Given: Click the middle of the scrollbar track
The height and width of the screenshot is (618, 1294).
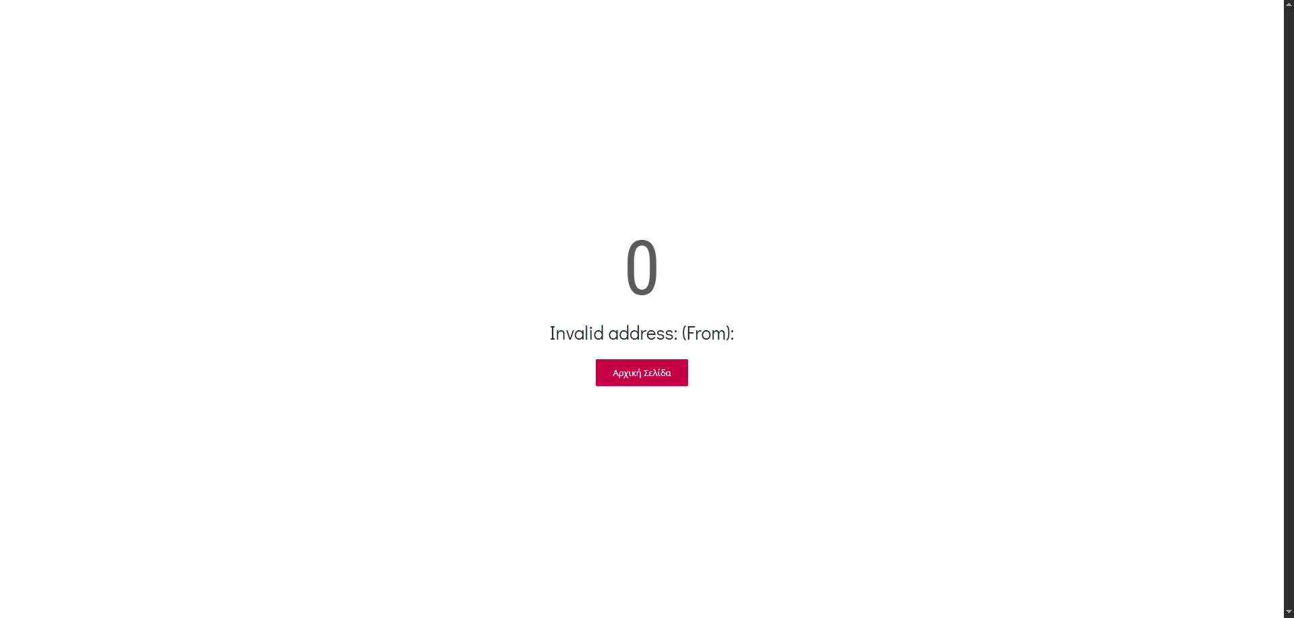Looking at the screenshot, I should pyautogui.click(x=1289, y=309).
